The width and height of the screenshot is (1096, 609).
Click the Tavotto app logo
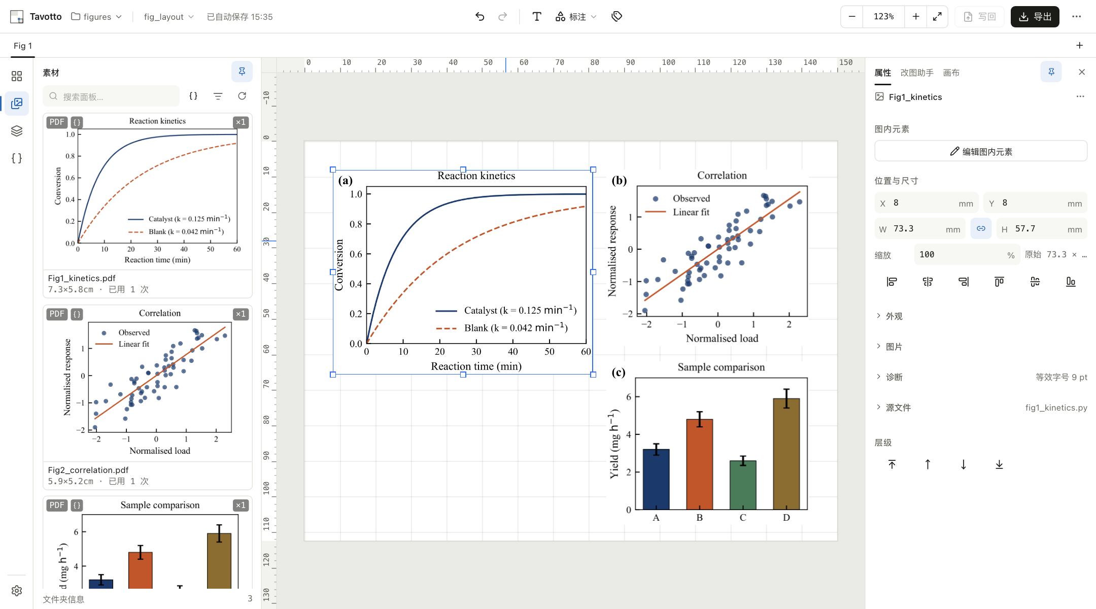tap(17, 17)
